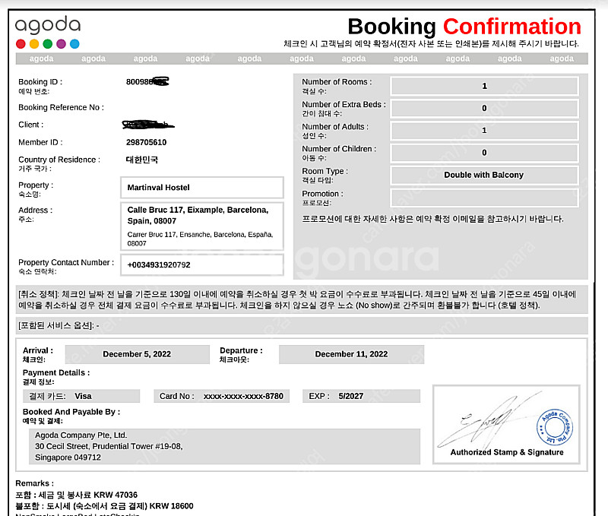This screenshot has height=516, width=608.
Task: Click the empty Promotion field
Action: pyautogui.click(x=485, y=198)
